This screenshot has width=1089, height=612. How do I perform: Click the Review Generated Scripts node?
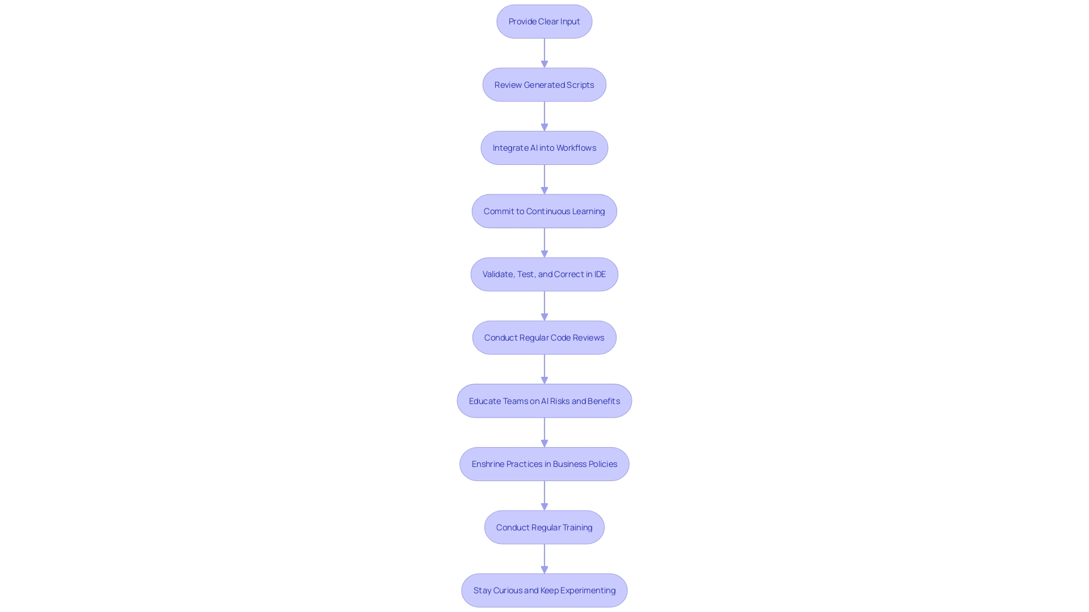[x=544, y=84]
